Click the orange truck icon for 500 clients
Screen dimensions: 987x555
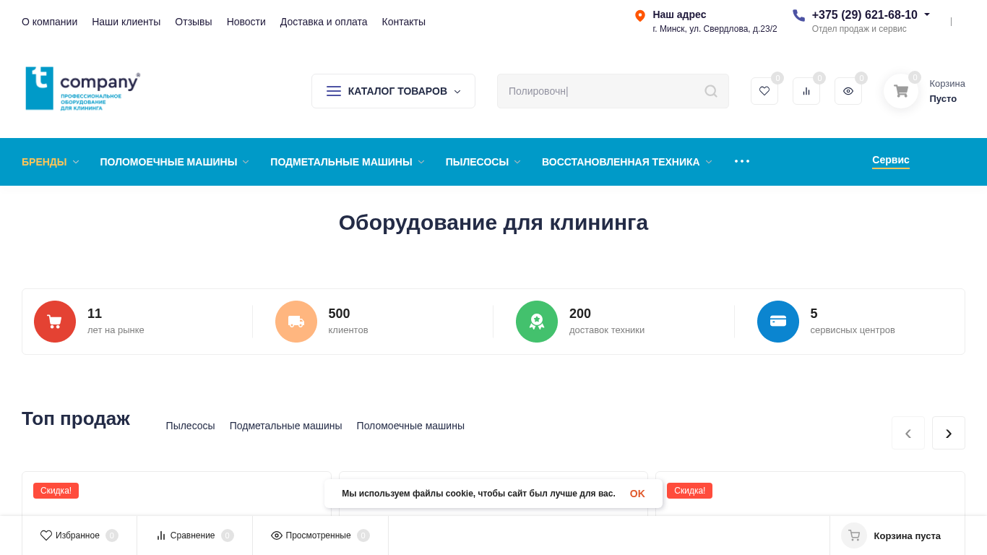coord(296,322)
